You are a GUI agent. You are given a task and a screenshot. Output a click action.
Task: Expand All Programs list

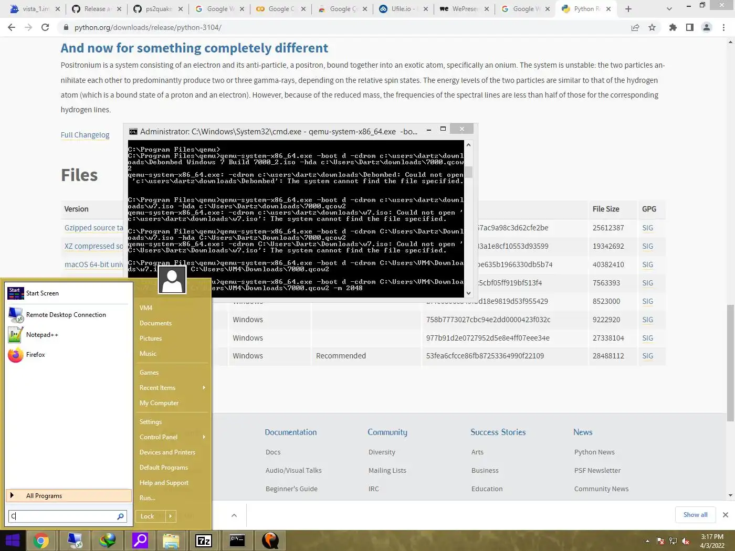pyautogui.click(x=68, y=496)
